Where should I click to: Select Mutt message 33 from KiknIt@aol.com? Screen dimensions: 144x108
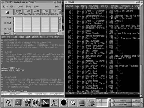point(103,88)
